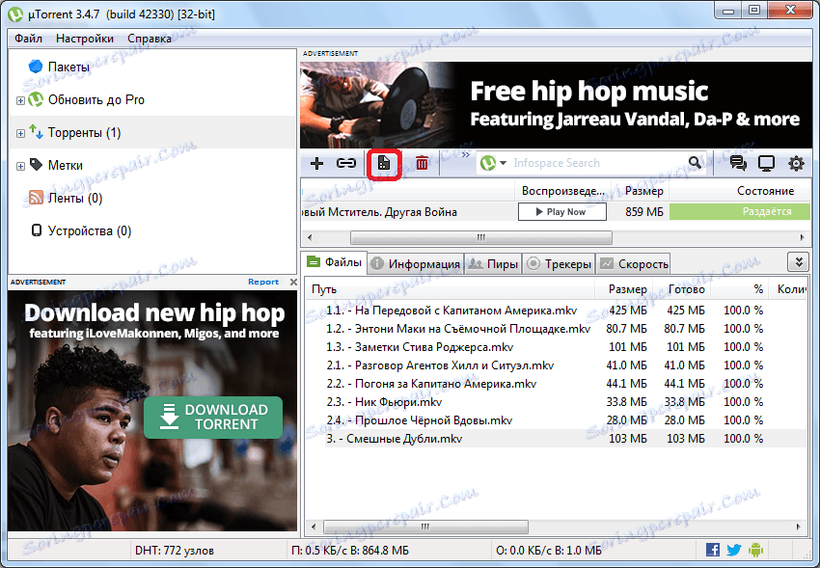This screenshot has height=568, width=820.
Task: Open the Справка menu
Action: point(150,39)
